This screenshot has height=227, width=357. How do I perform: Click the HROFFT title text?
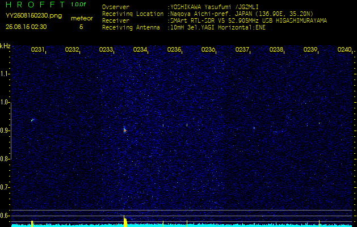(x=35, y=5)
